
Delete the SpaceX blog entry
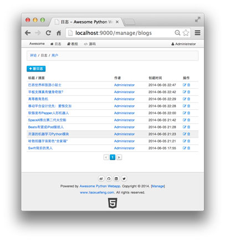pos(188,120)
